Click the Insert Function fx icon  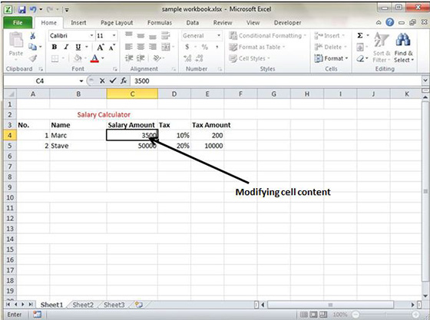coord(124,81)
